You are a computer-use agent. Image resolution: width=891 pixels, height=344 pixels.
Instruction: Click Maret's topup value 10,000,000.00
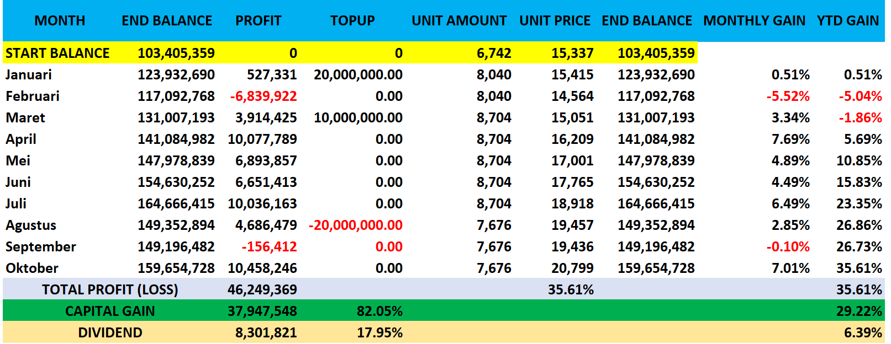(358, 118)
